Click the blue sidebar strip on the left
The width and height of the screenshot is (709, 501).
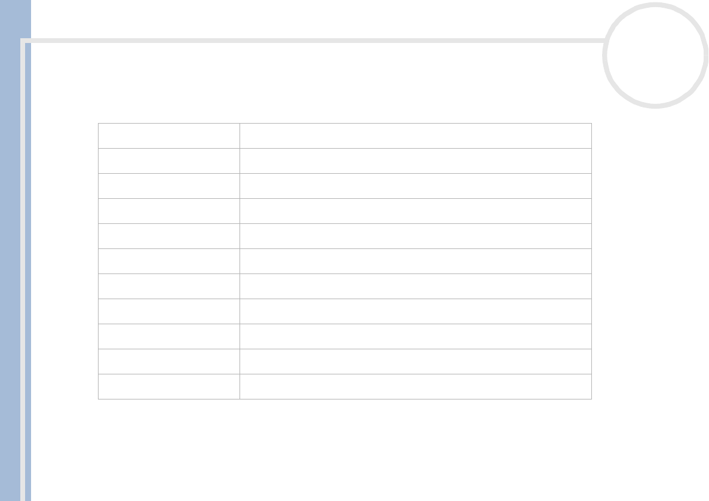[14, 251]
